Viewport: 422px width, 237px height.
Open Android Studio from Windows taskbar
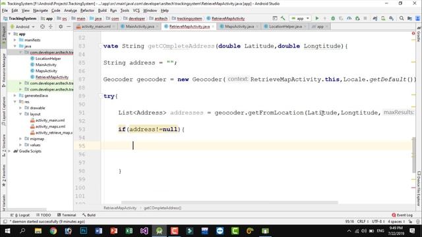159,231
